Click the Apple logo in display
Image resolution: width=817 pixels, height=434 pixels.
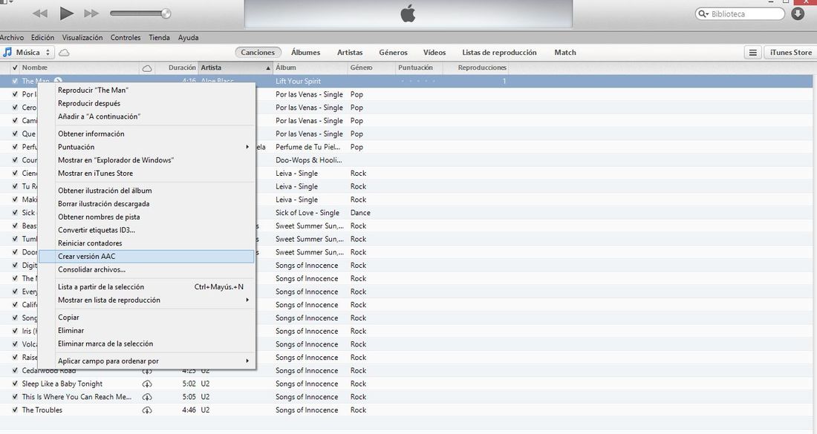pos(408,13)
